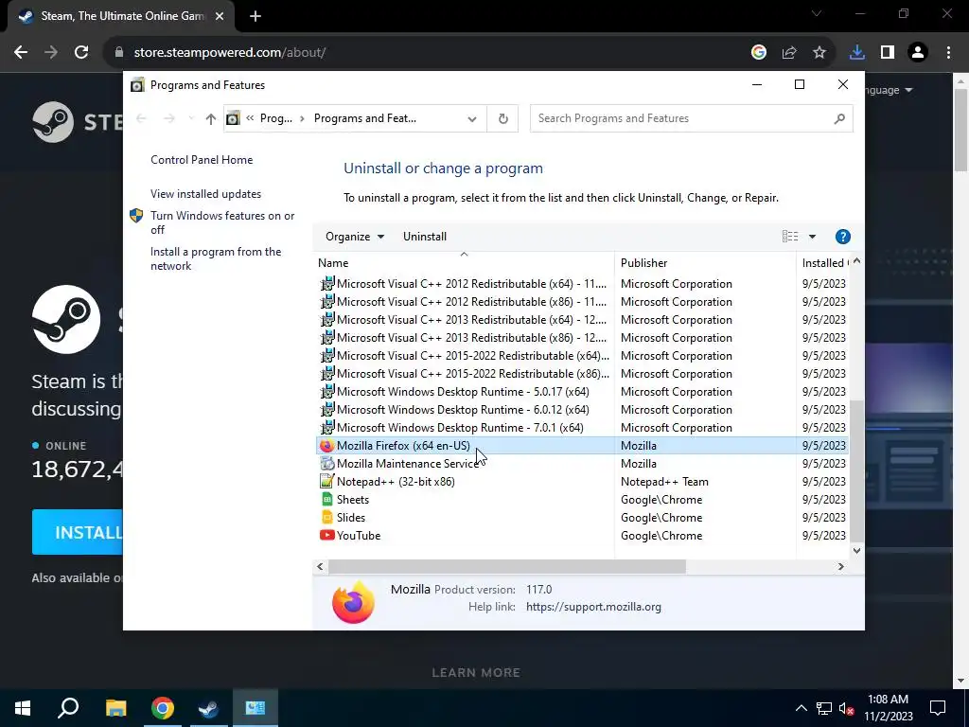Click the YouTube row icon
The image size is (969, 727).
[326, 536]
